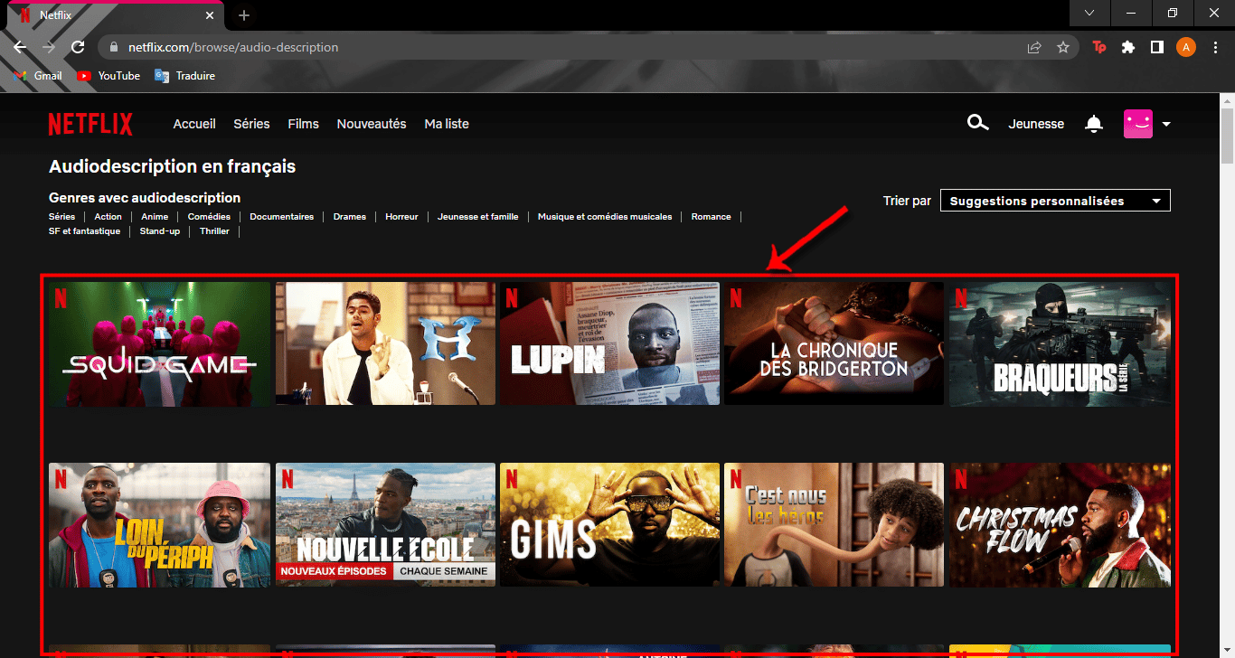The height and width of the screenshot is (658, 1235).
Task: Filter by Action genre
Action: pos(108,217)
